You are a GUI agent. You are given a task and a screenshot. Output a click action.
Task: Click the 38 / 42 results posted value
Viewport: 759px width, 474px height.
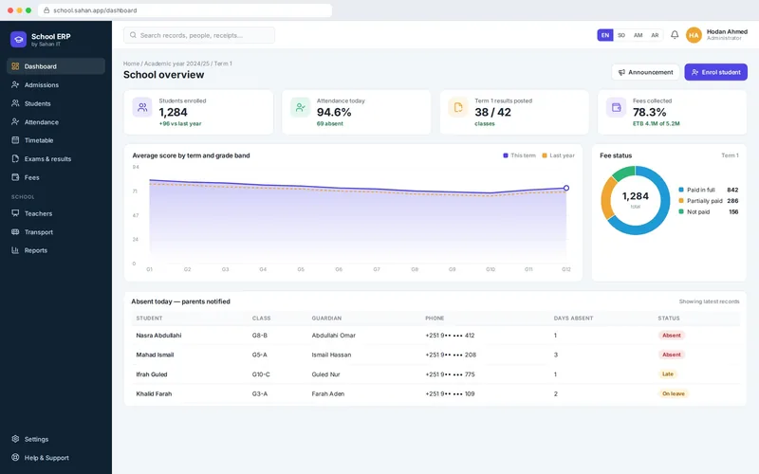click(x=492, y=112)
